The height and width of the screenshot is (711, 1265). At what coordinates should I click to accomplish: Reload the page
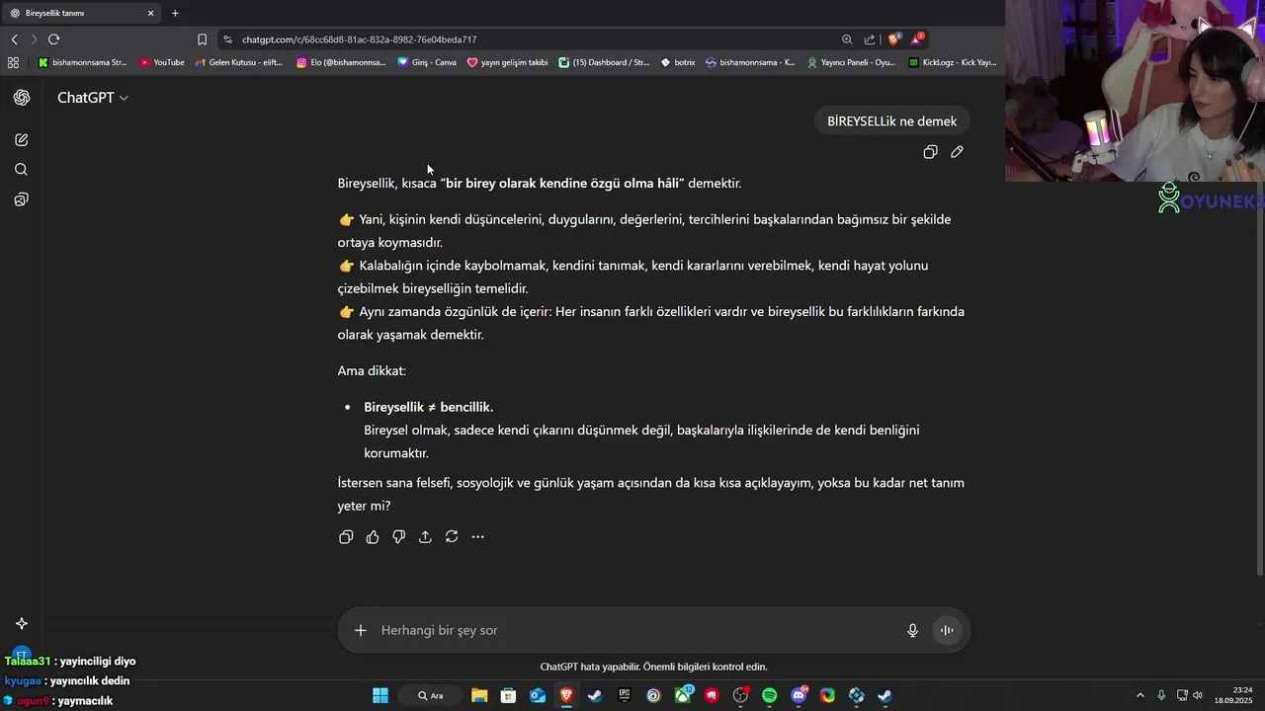(x=53, y=39)
